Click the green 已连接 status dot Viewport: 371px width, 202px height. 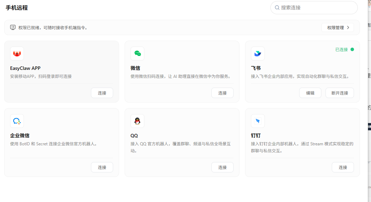point(352,49)
